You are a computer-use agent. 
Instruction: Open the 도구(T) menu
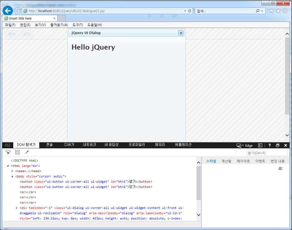[x=77, y=25]
